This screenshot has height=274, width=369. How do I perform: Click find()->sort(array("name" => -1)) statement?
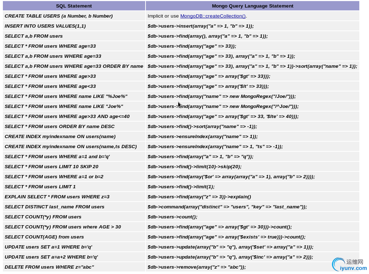pos(253,127)
